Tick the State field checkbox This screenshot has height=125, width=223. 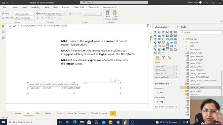(186, 46)
